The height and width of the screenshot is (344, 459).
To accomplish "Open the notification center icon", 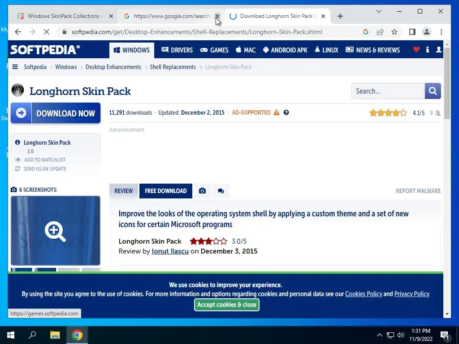I will (x=445, y=335).
